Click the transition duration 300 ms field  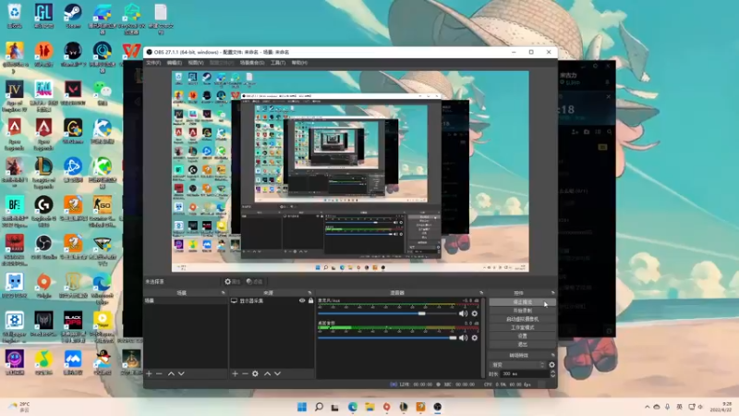[x=524, y=373]
